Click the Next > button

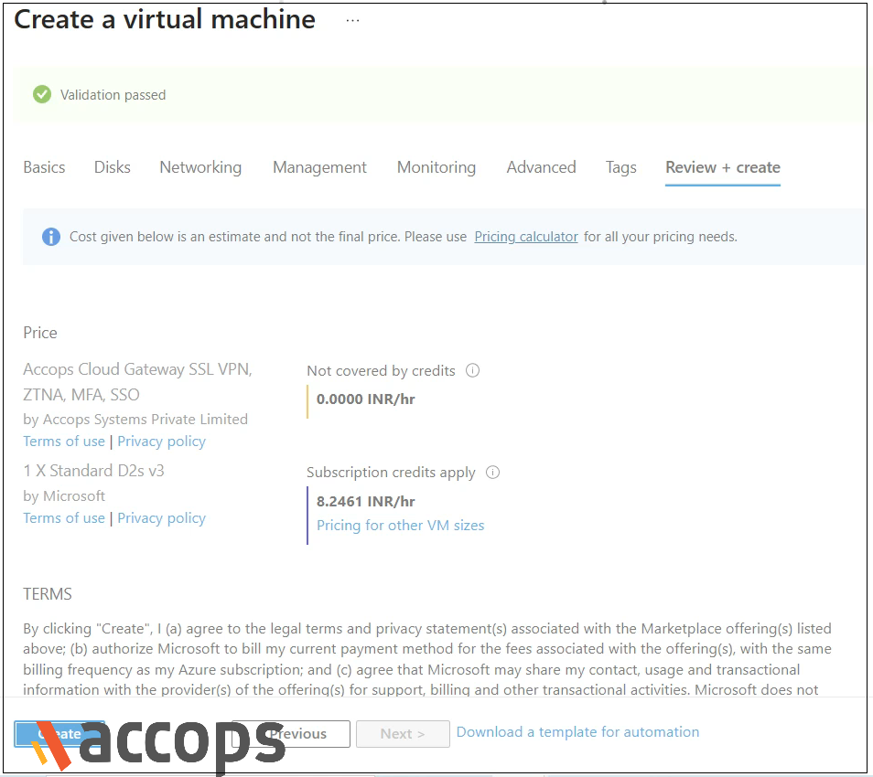pyautogui.click(x=403, y=734)
